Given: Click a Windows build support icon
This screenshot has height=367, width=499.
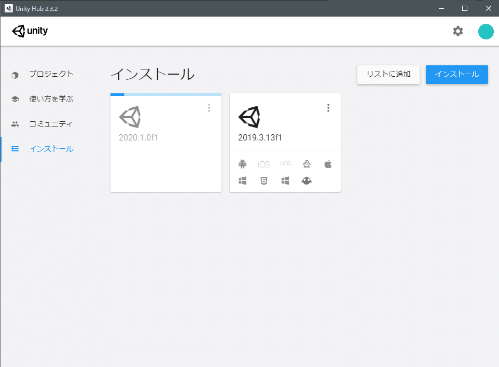Looking at the screenshot, I should tap(242, 180).
